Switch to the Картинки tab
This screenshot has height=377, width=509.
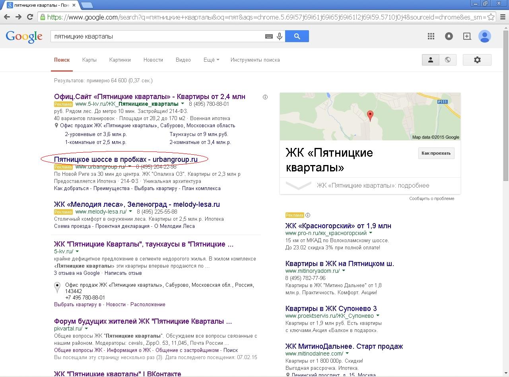[120, 60]
